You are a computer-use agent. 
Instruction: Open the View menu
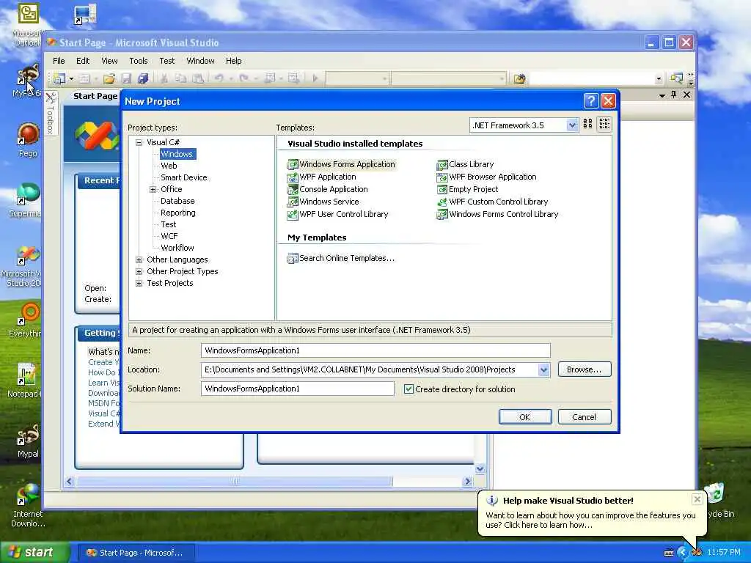(109, 61)
